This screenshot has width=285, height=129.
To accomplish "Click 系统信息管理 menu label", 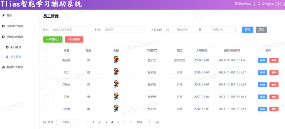I will coord(14,37).
